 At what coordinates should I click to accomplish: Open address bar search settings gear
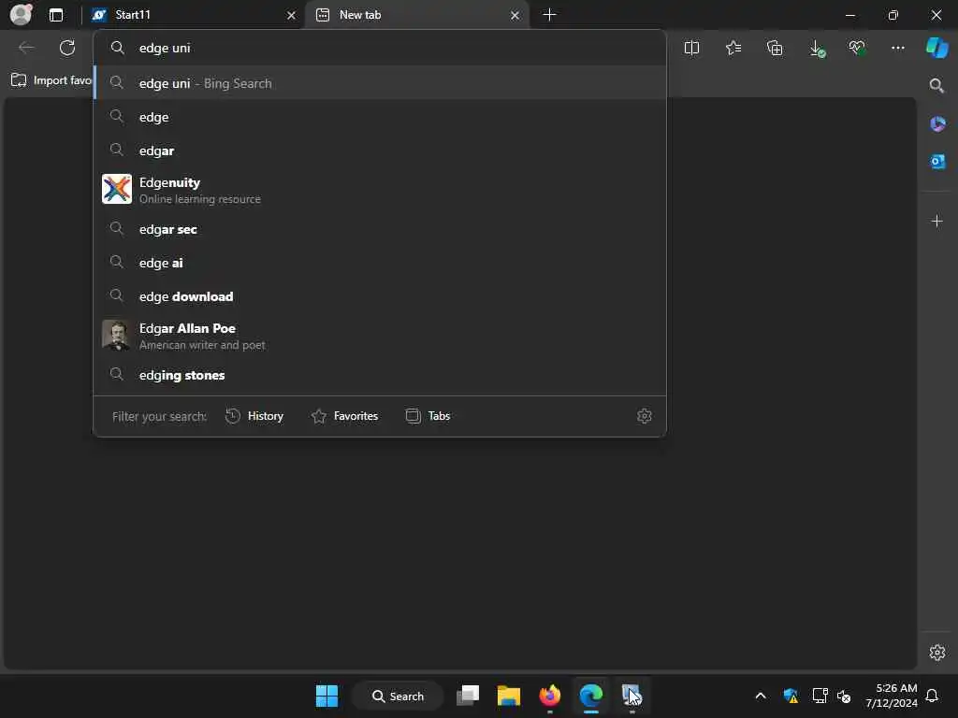[644, 416]
